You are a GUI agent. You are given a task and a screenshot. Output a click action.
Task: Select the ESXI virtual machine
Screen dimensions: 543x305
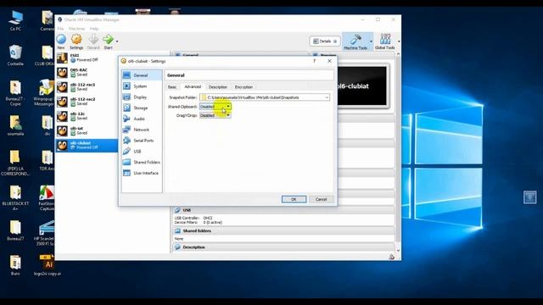coord(87,58)
